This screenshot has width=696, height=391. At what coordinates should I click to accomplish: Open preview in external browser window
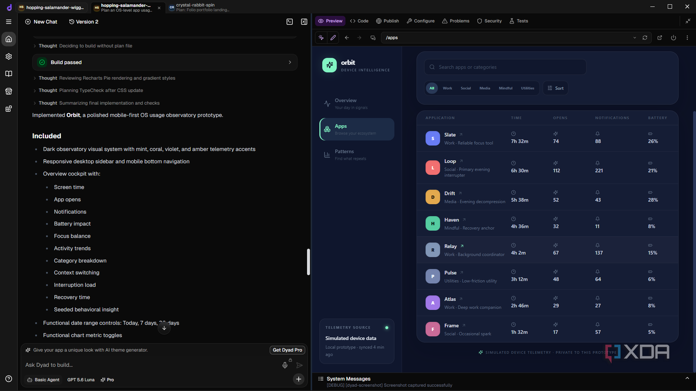(x=660, y=37)
